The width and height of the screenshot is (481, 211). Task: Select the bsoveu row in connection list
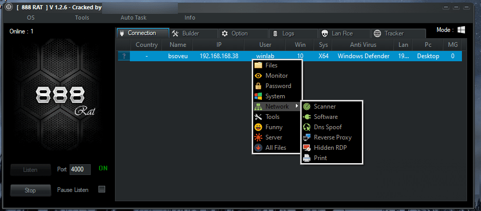[177, 56]
